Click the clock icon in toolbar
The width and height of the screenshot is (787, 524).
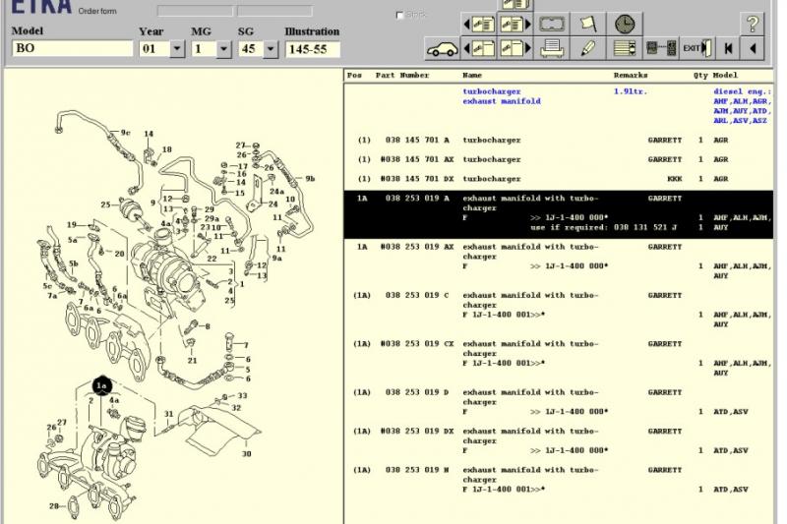pos(625,24)
